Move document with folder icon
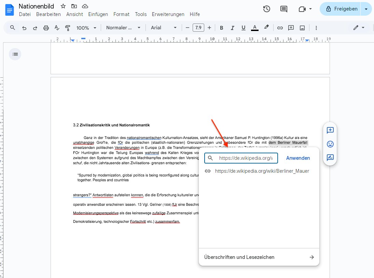The image size is (374, 278). coord(74,6)
